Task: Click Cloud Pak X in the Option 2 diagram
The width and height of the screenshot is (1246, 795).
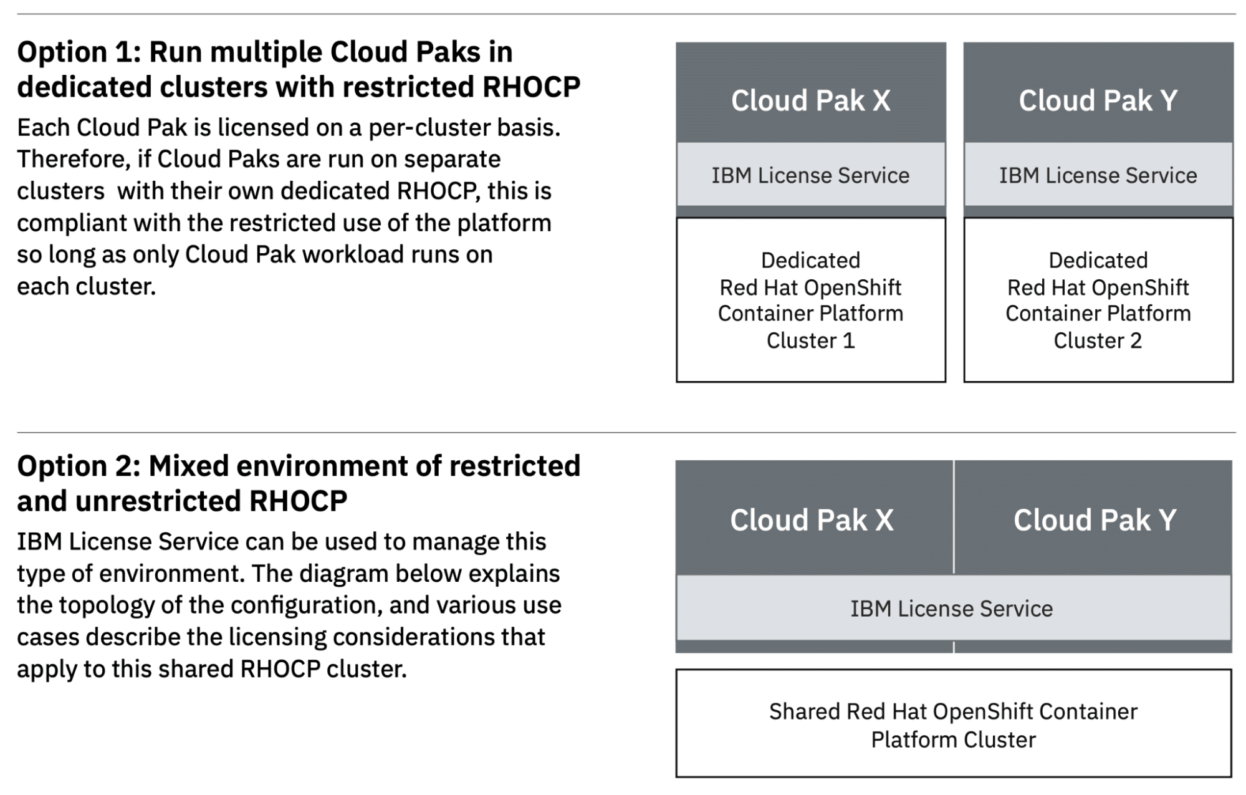Action: tap(814, 518)
